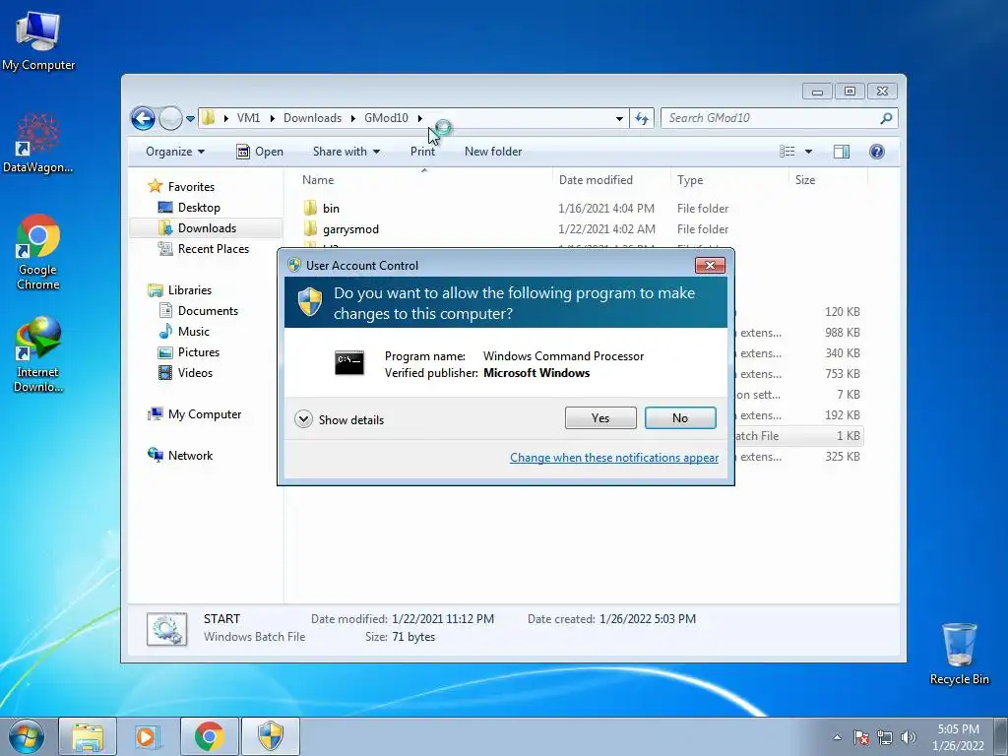Open the Videos library
The height and width of the screenshot is (756, 1008).
(x=195, y=373)
